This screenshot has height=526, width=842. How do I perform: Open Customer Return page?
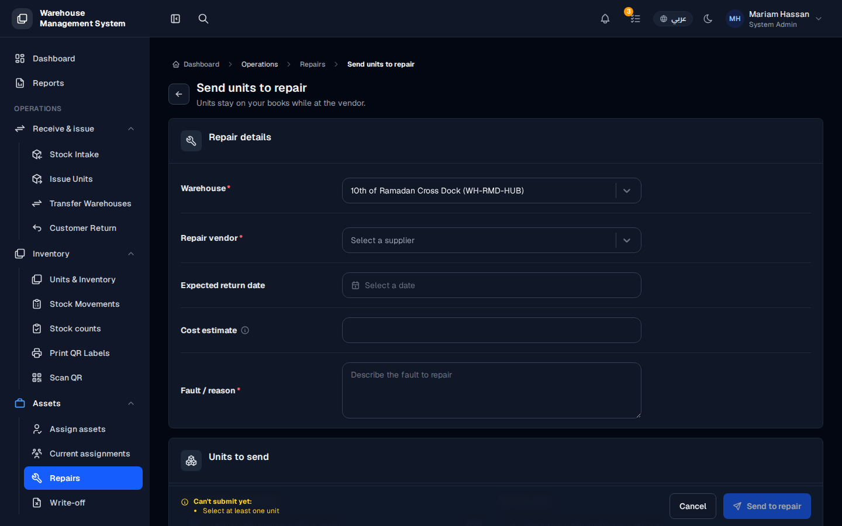click(83, 228)
